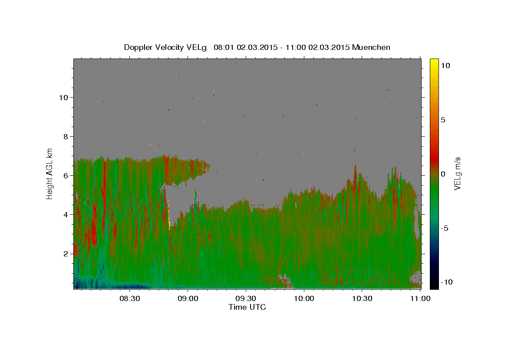Click colorbar tick label '0'

[x=443, y=174]
